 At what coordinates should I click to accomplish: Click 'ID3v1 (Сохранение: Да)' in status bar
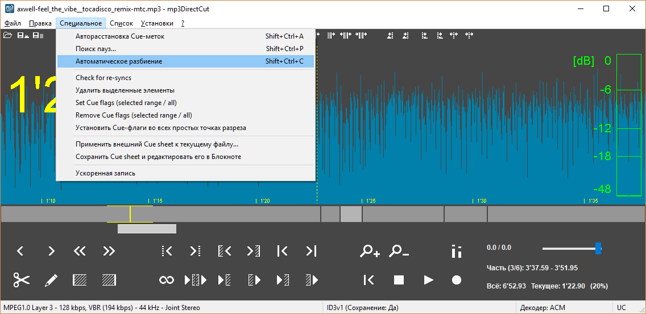point(363,307)
